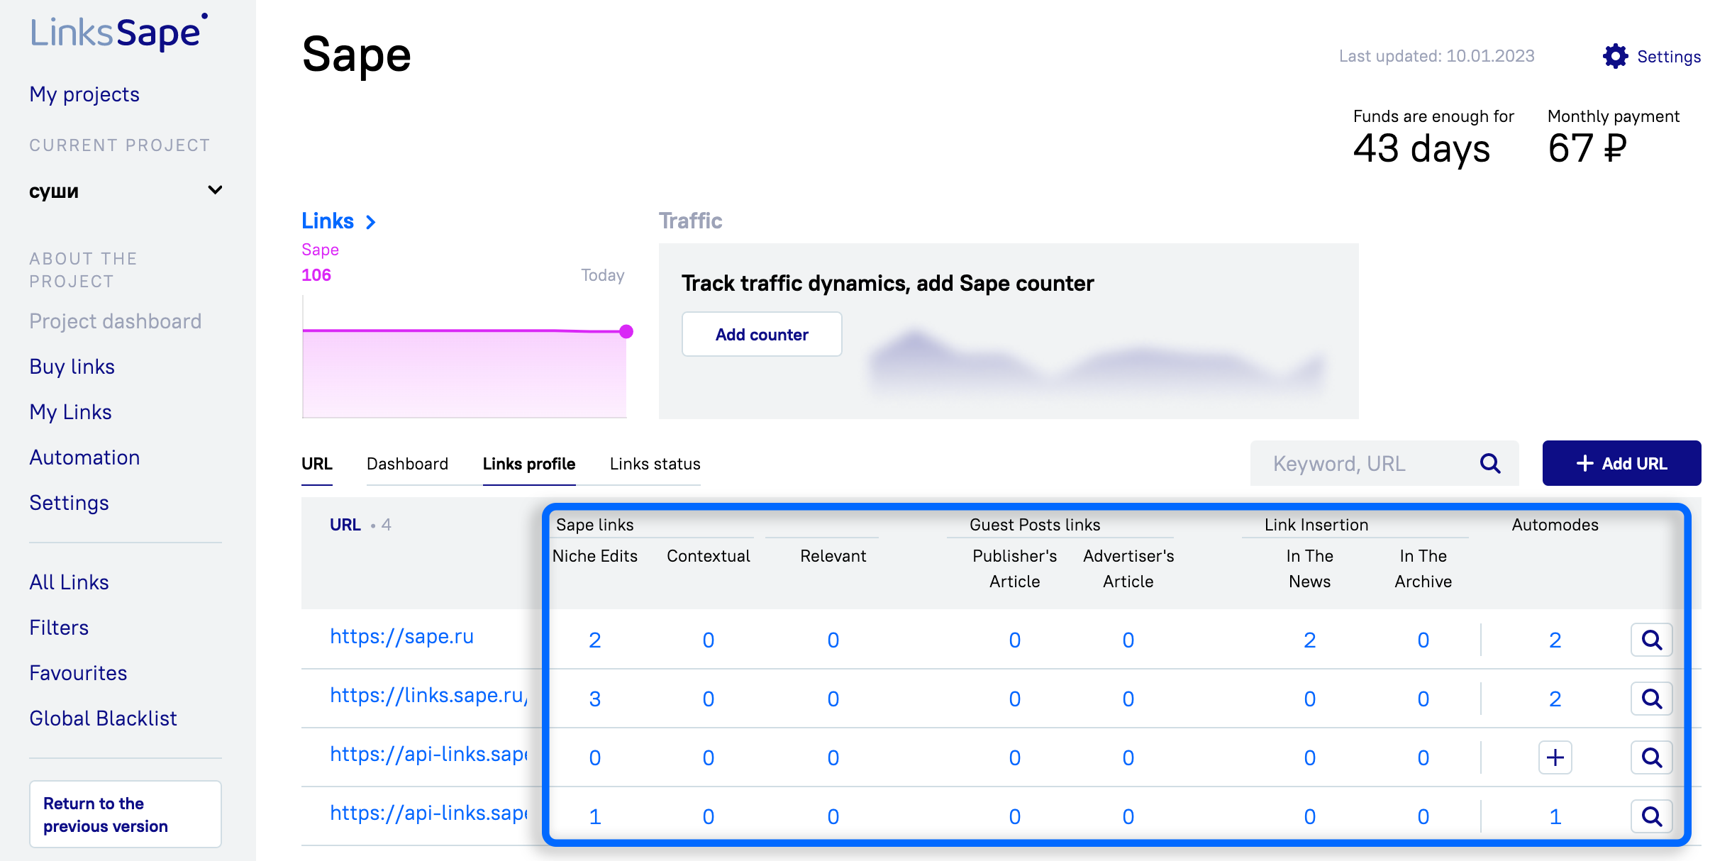Open the Settings gear icon at top right
1715x861 pixels.
(x=1615, y=56)
